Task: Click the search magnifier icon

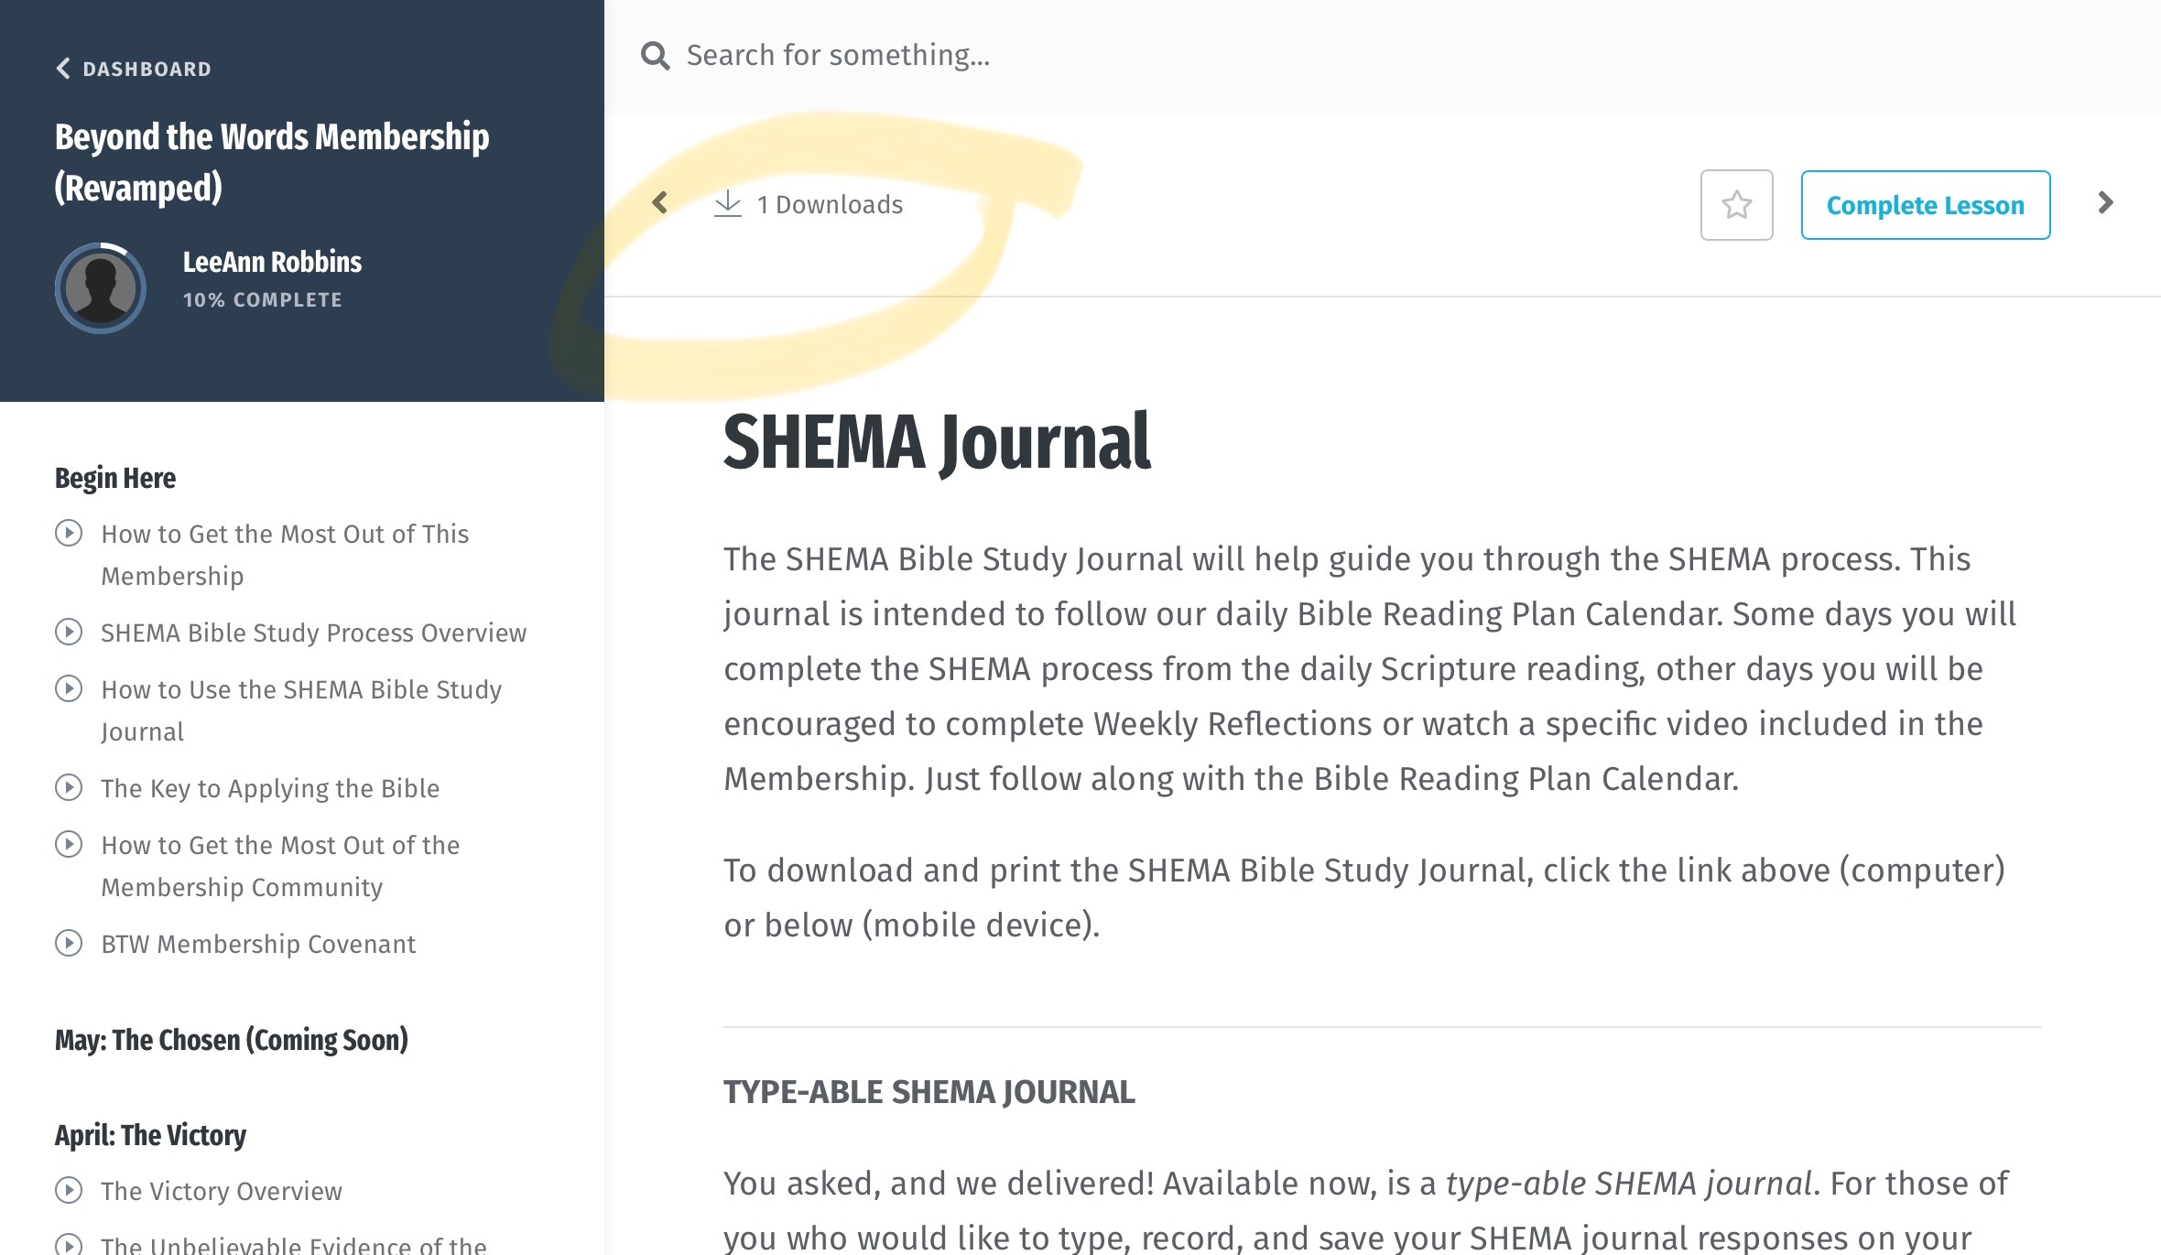Action: point(656,56)
